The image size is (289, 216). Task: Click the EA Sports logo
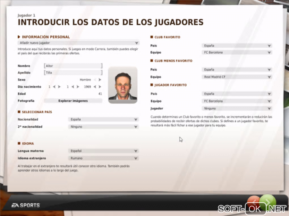tap(25, 205)
